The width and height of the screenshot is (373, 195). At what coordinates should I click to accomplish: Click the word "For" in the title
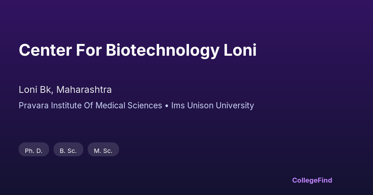(89, 50)
